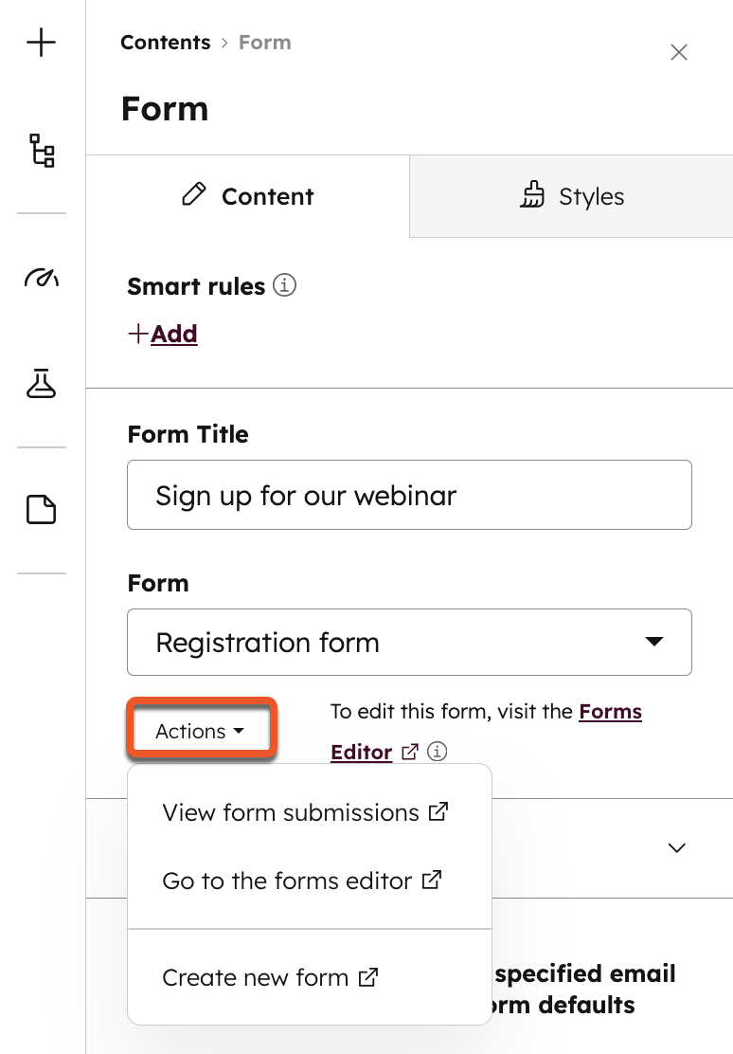Image resolution: width=733 pixels, height=1054 pixels.
Task: Select the page document icon in sidebar
Action: click(x=42, y=509)
